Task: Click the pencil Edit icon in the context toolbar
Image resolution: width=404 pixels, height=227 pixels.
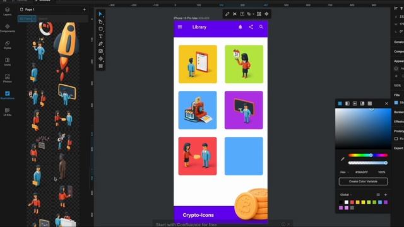Action: (x=227, y=14)
